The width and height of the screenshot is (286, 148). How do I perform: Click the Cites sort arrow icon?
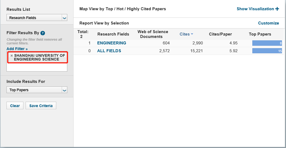pos(192,34)
